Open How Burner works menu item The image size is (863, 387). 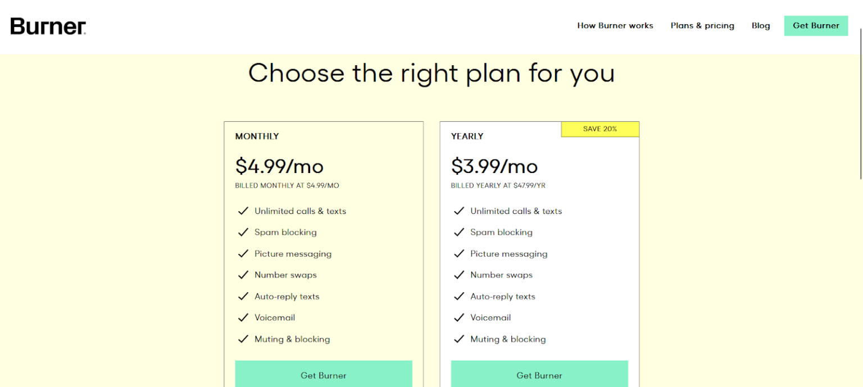tap(615, 26)
